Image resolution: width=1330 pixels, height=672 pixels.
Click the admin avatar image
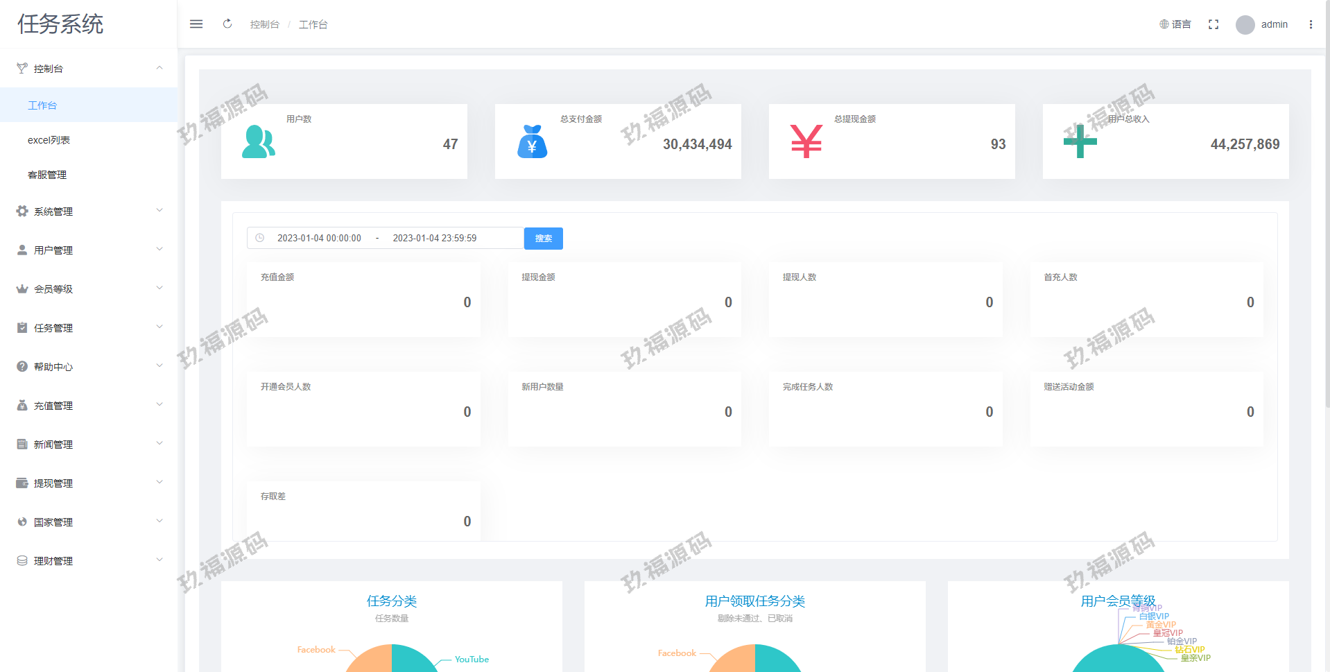1245,25
